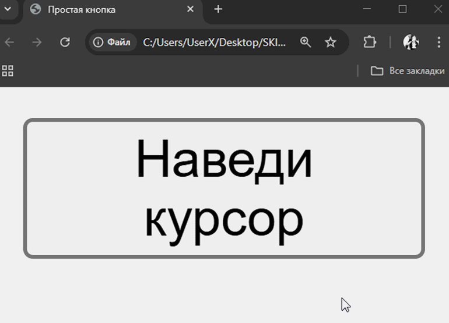Close the browser window
Screen dimensions: 449x323
(x=438, y=9)
